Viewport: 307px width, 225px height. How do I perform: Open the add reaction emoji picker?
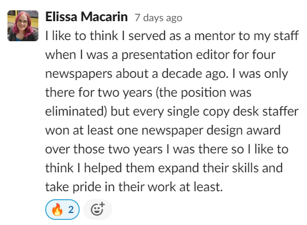tap(97, 210)
